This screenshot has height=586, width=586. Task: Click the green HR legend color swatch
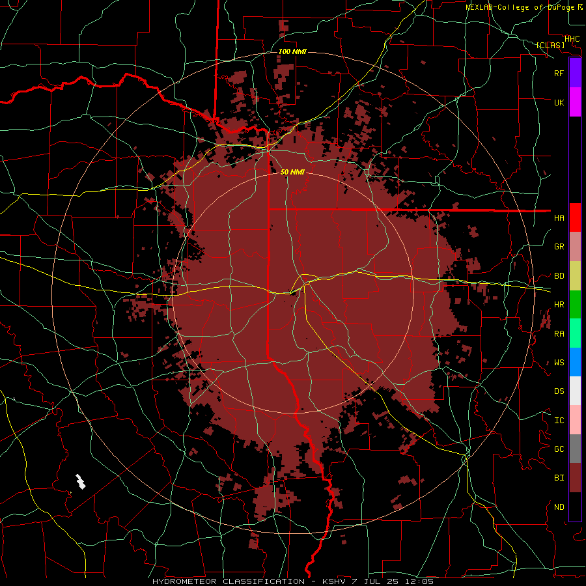coord(575,305)
